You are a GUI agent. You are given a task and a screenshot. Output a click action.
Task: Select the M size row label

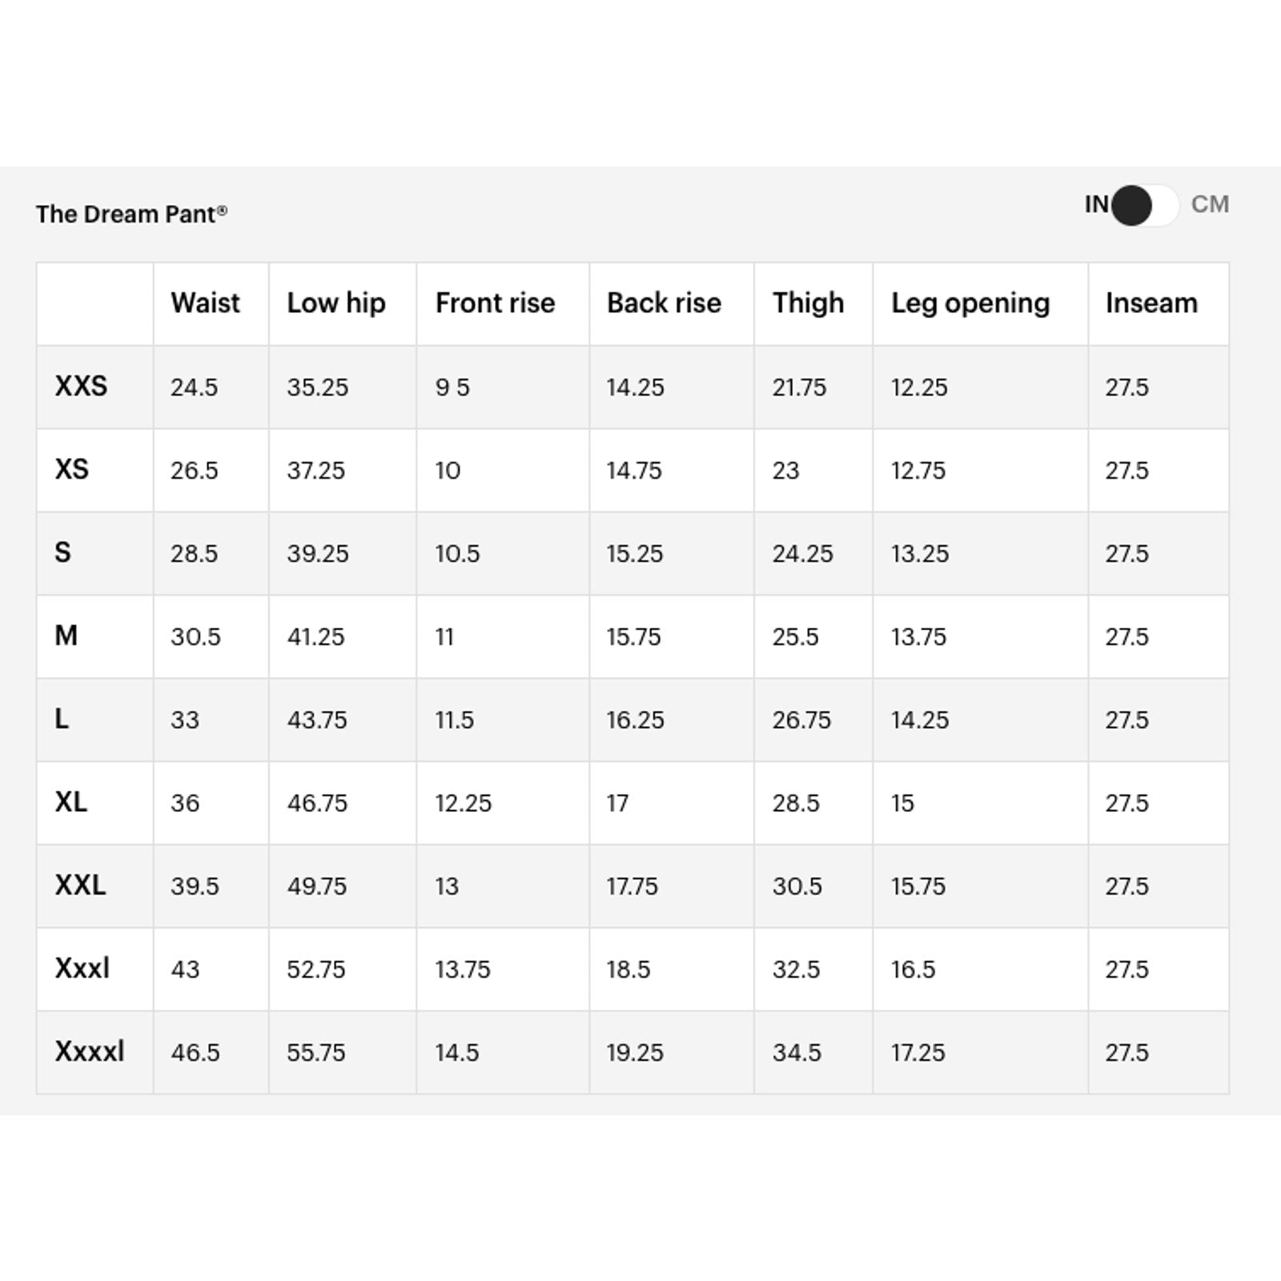[66, 636]
